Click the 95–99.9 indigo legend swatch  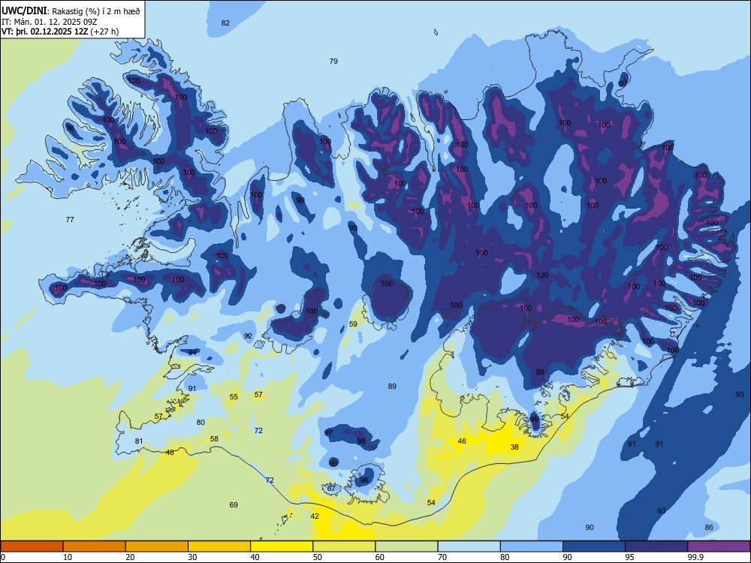click(x=656, y=546)
